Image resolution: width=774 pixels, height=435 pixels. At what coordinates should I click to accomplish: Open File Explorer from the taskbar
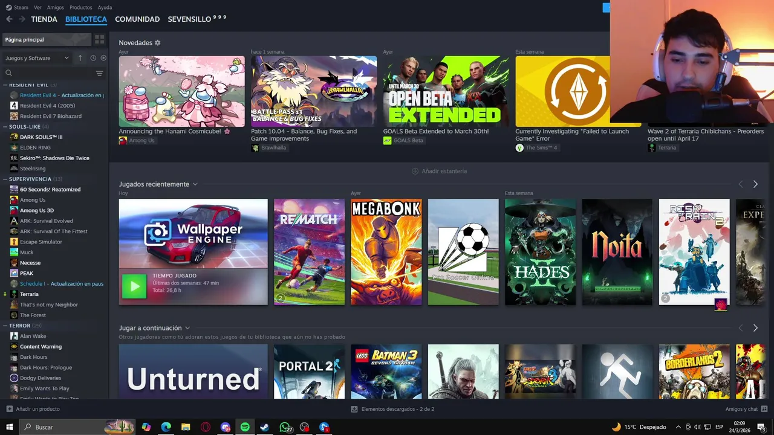coord(186,427)
